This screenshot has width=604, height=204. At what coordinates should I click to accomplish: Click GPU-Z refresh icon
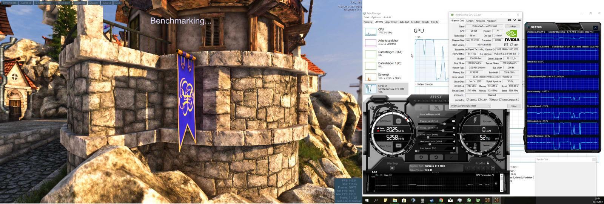(515, 20)
